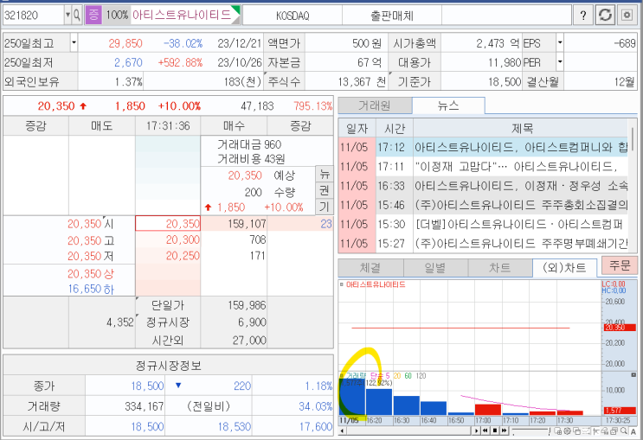Open the 차트 tab

click(x=500, y=268)
